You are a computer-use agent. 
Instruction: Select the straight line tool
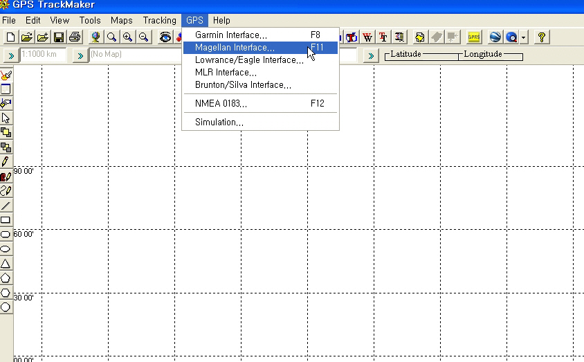pos(6,205)
